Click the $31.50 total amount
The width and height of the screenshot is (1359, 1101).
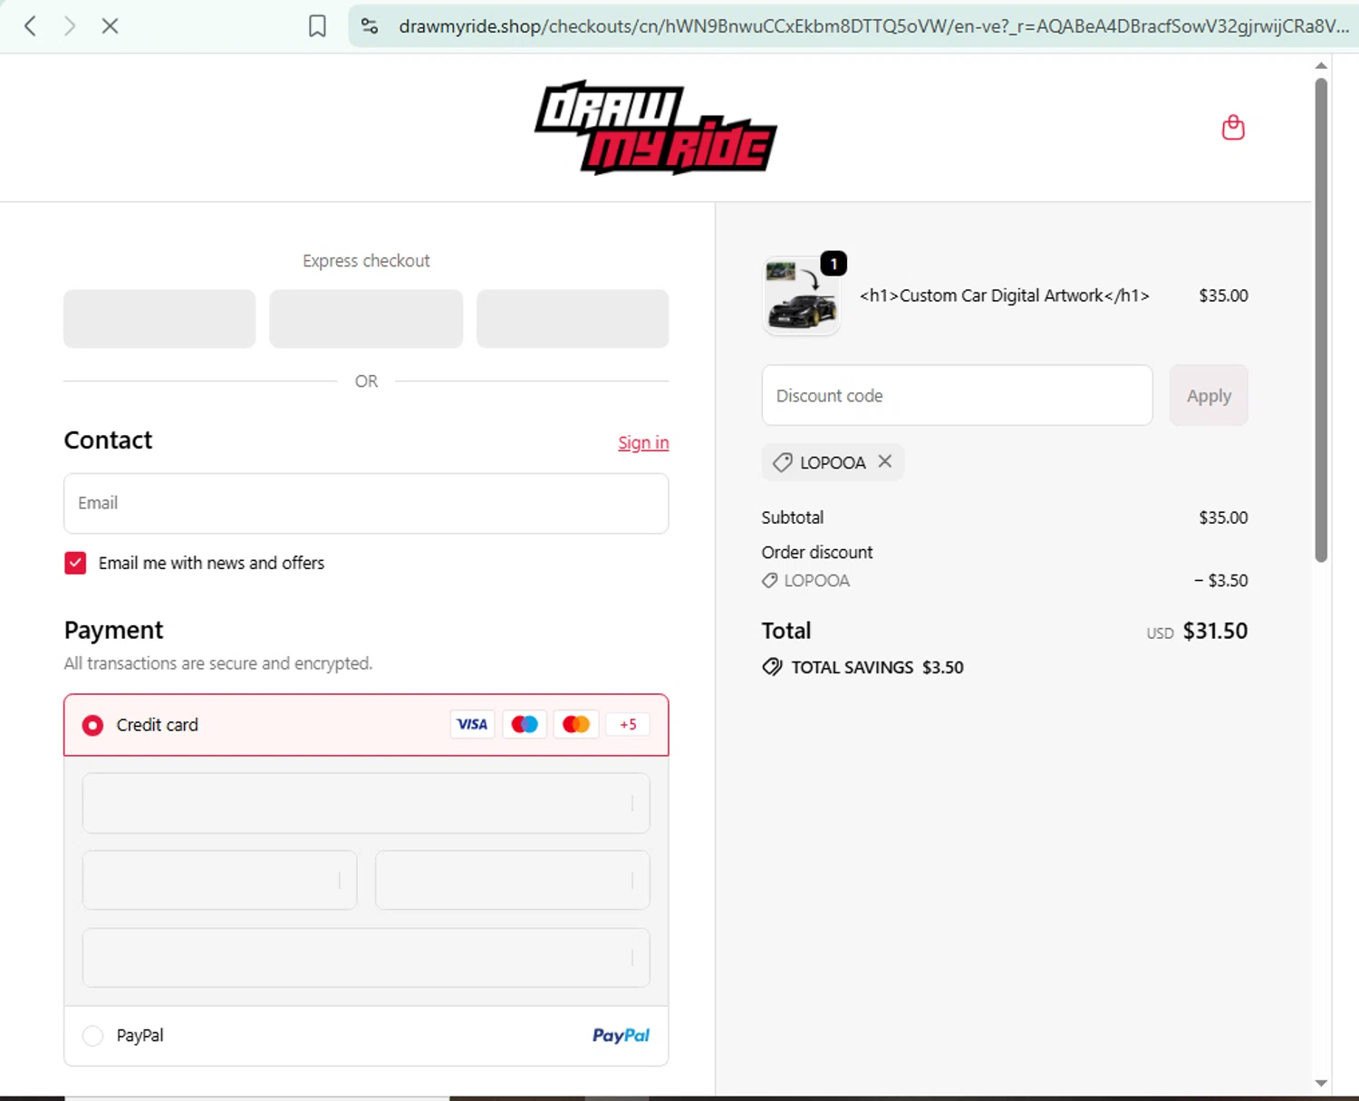(1215, 631)
